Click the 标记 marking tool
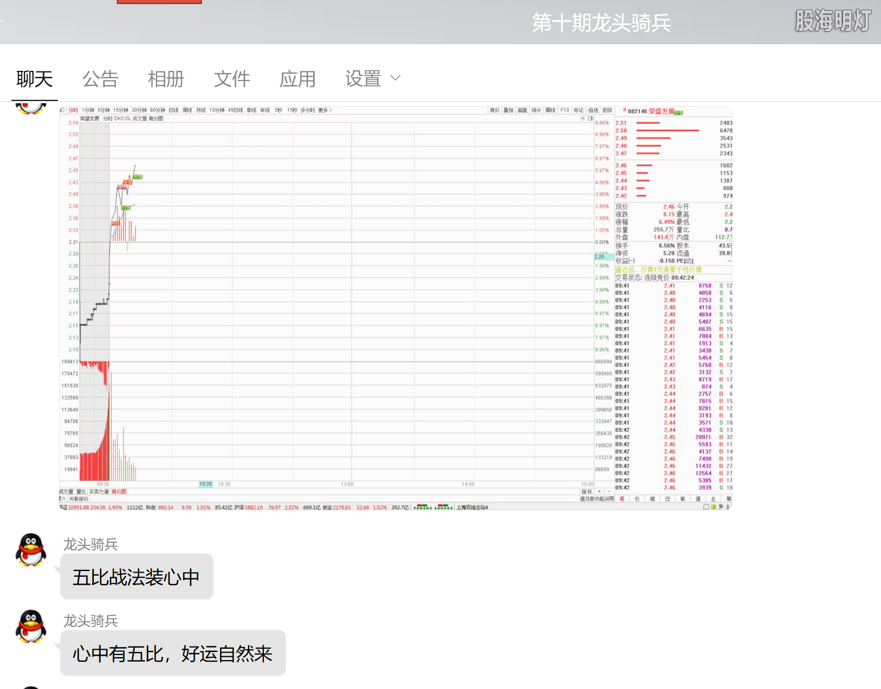This screenshot has width=881, height=689. [579, 110]
